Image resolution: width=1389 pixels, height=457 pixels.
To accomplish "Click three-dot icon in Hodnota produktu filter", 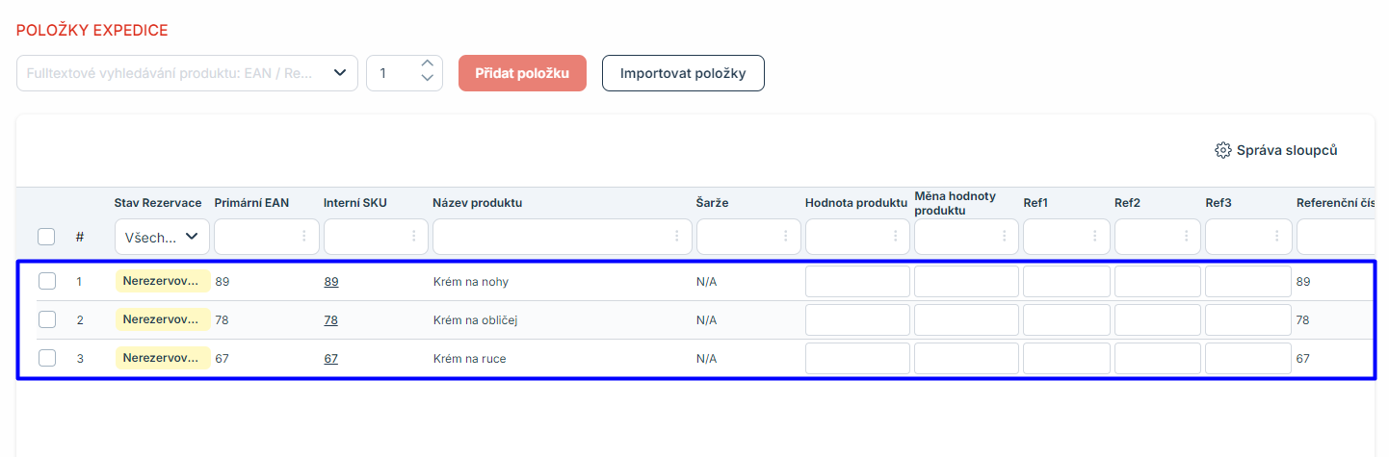I will click(895, 236).
